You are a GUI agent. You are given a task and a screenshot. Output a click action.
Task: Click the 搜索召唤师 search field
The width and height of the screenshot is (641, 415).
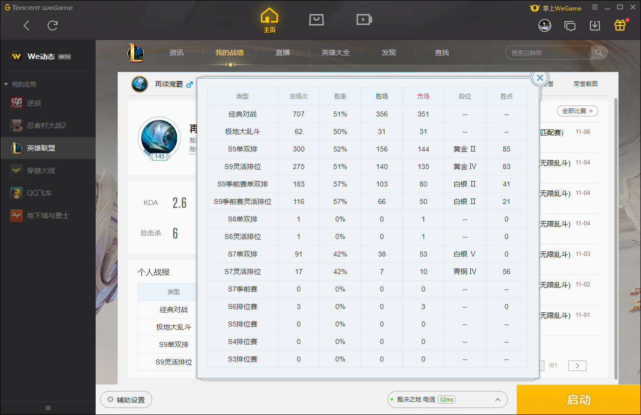pyautogui.click(x=548, y=52)
